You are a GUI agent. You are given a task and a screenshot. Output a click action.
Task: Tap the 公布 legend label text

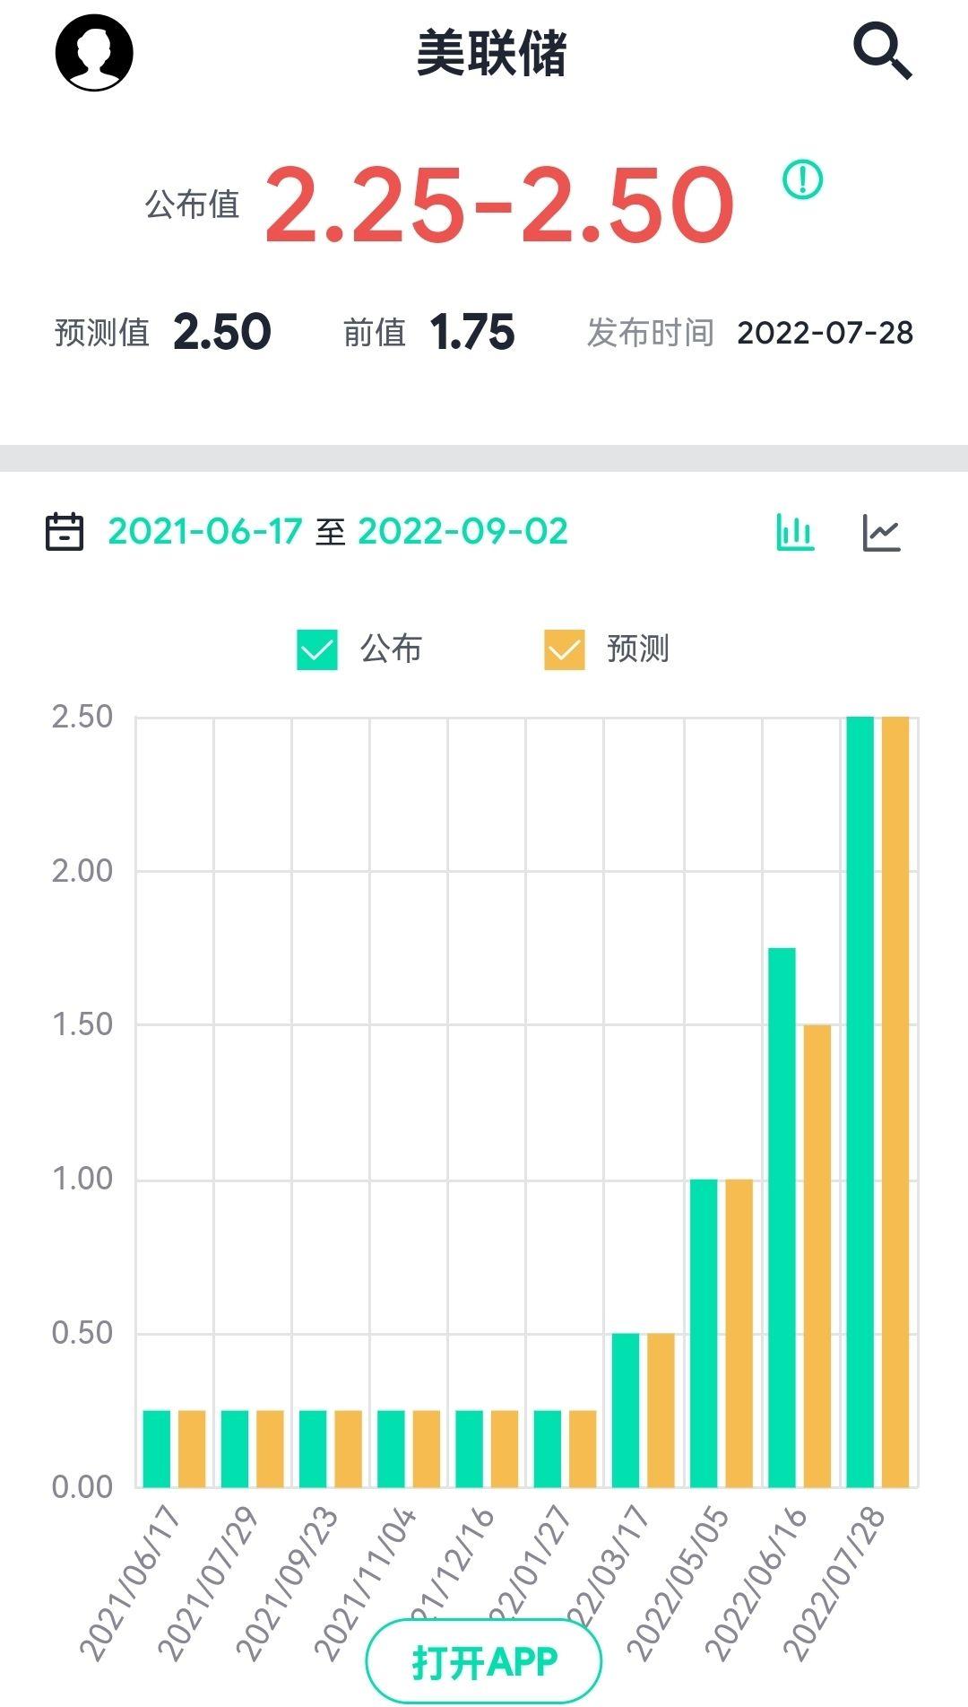391,649
